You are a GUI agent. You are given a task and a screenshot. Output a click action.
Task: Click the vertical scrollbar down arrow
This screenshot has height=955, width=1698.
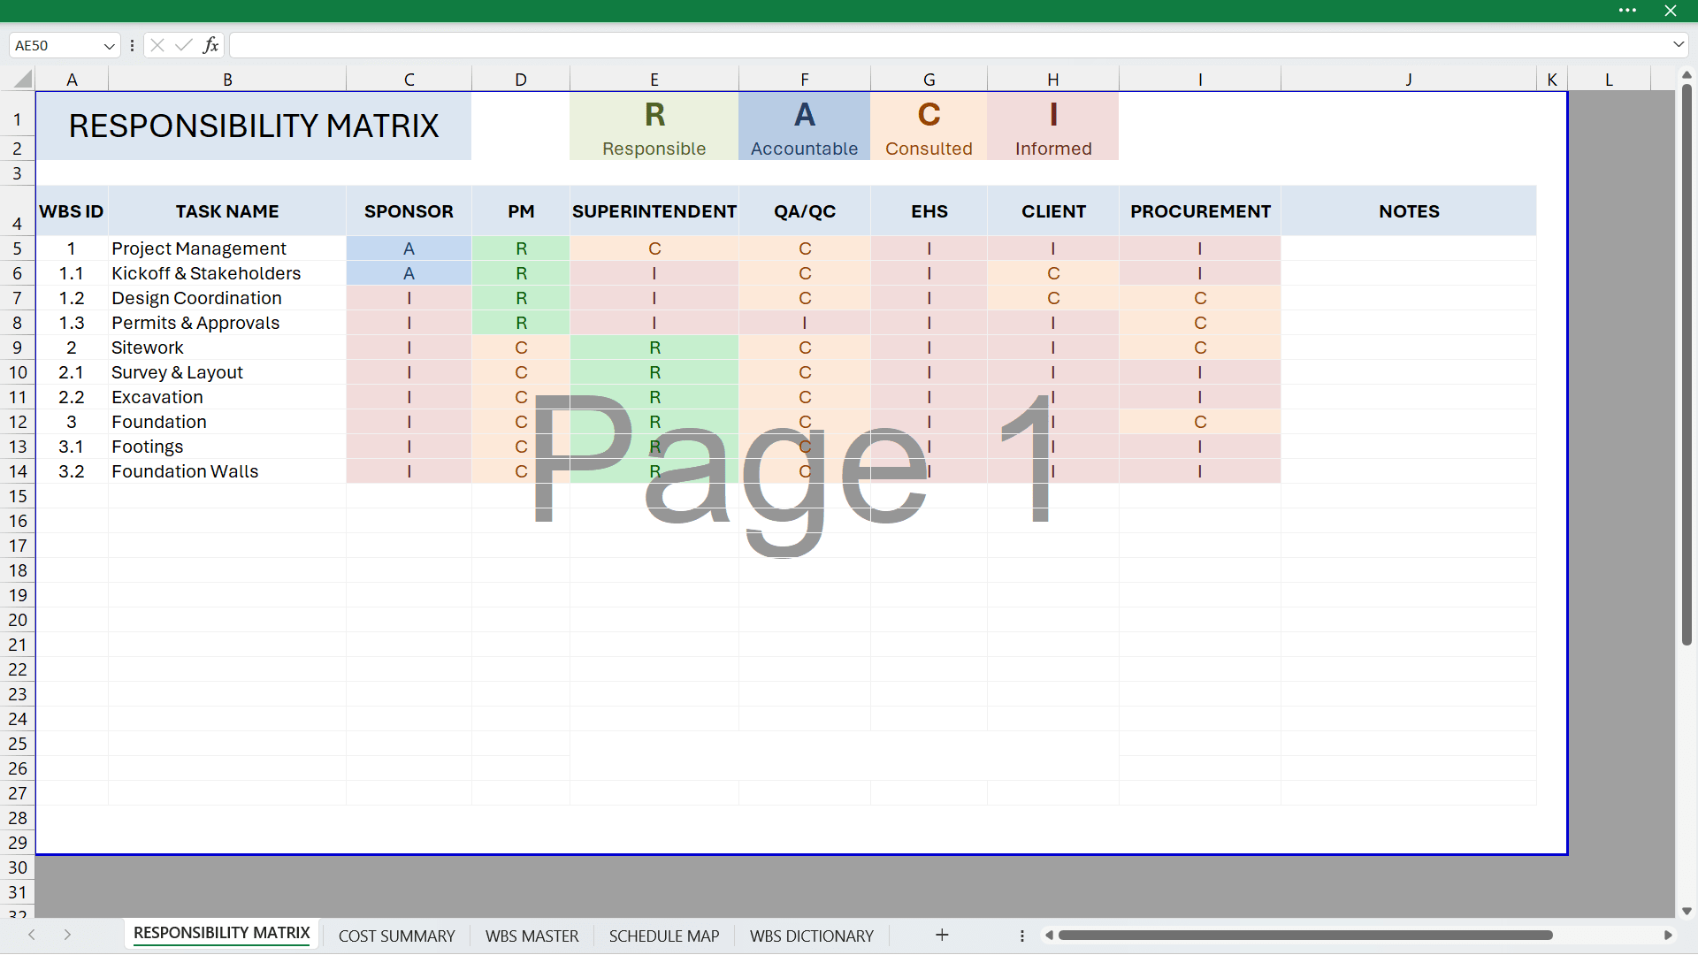pos(1687,911)
